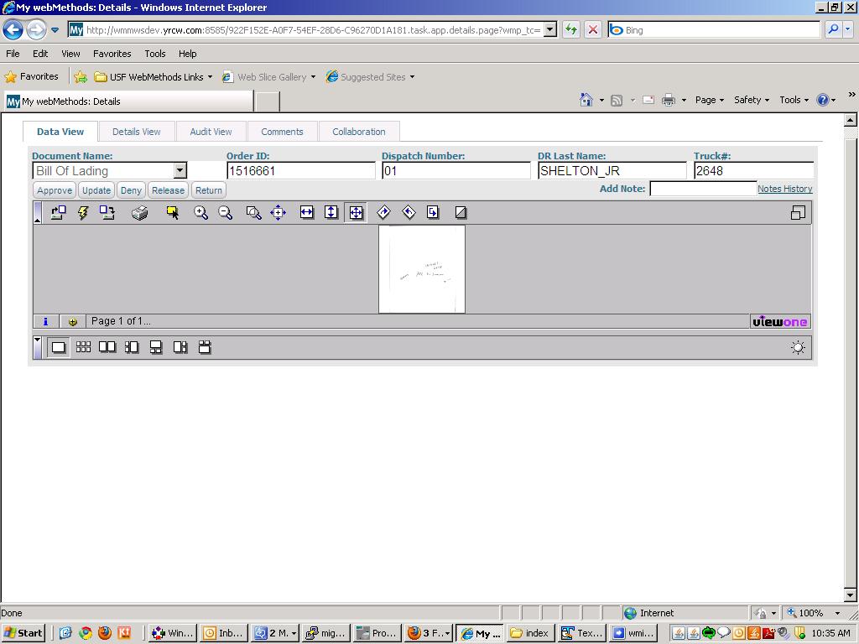
Task: Click the Approve button
Action: tap(55, 190)
